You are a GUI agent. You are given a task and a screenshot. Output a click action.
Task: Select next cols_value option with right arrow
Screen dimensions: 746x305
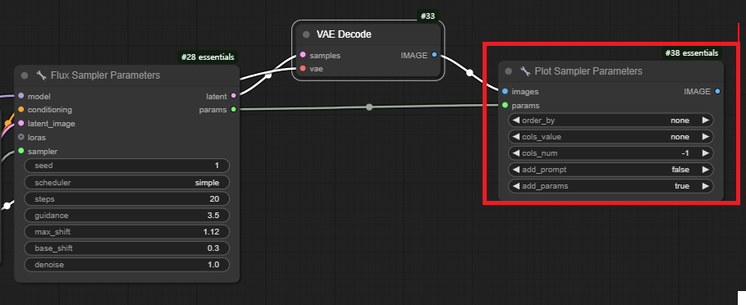[706, 137]
